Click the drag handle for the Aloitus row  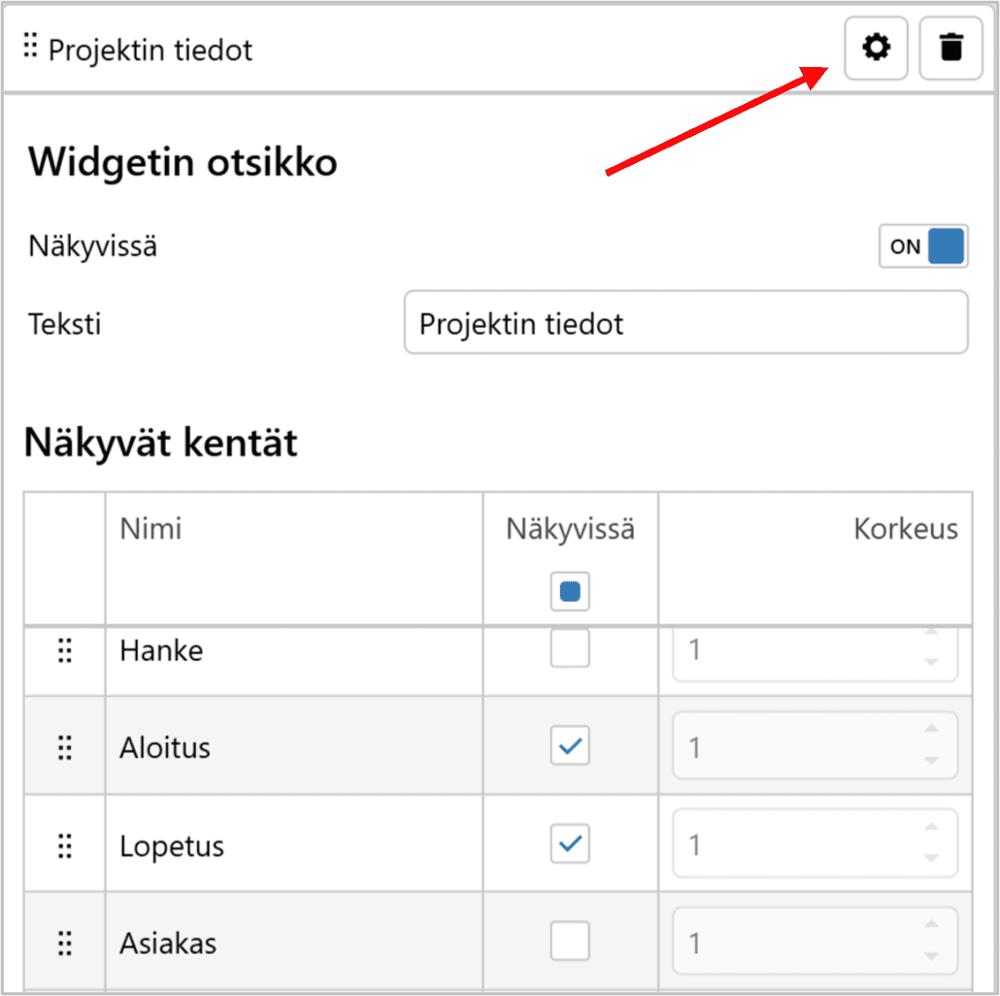point(65,747)
